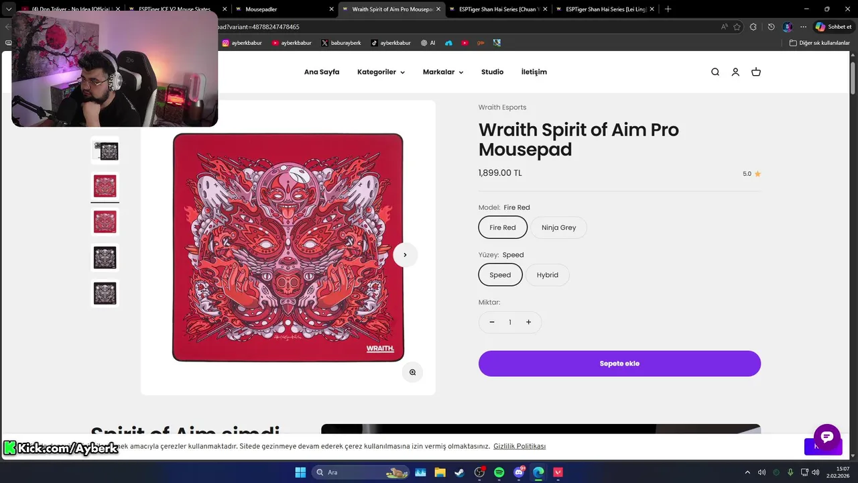
Task: Open the browser tab list chevron
Action: 9,9
